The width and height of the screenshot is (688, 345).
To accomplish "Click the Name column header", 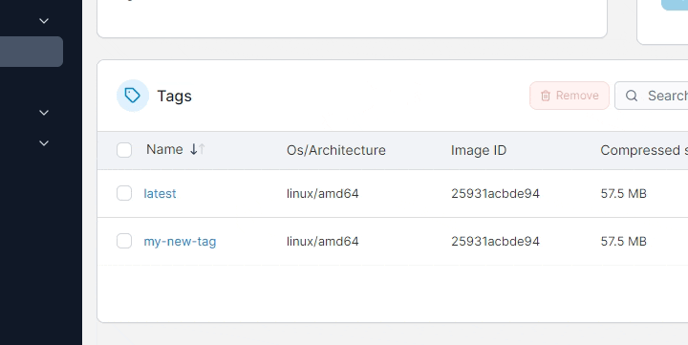I will click(x=164, y=150).
